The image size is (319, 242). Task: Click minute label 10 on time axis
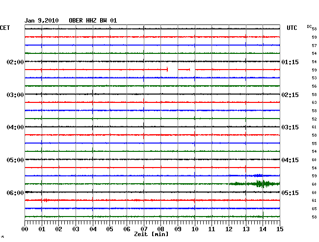tap(195, 229)
